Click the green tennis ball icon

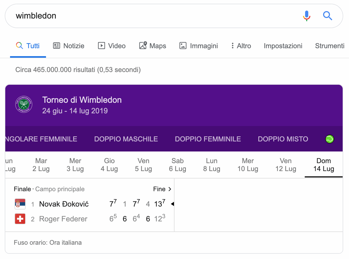point(329,139)
